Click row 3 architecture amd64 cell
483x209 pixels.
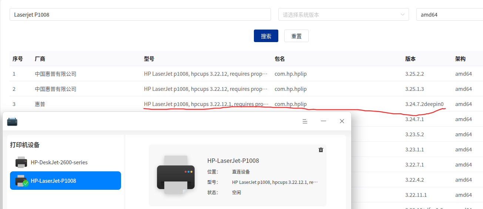point(463,104)
